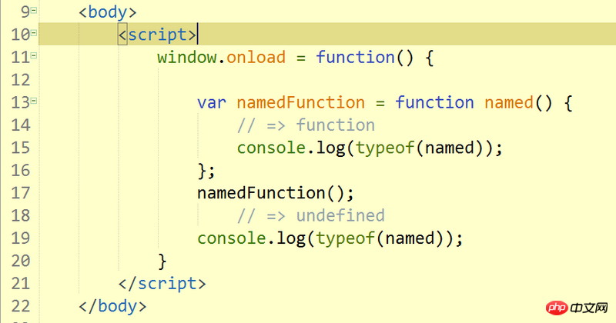The width and height of the screenshot is (616, 323).
Task: Collapse the script fold marker on line 10
Action: point(34,33)
